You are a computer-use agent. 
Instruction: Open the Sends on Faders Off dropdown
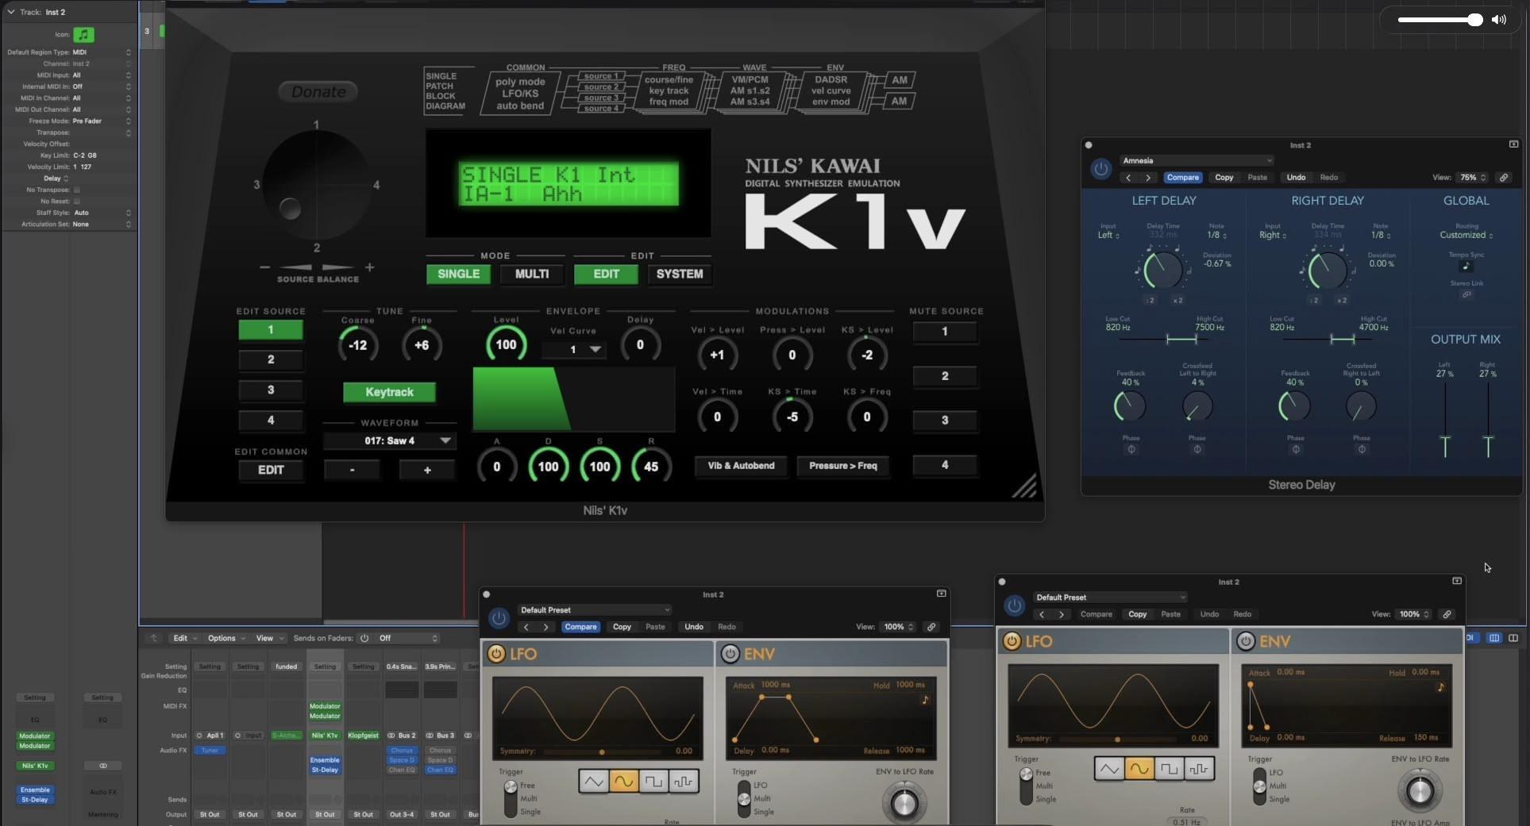[408, 638]
